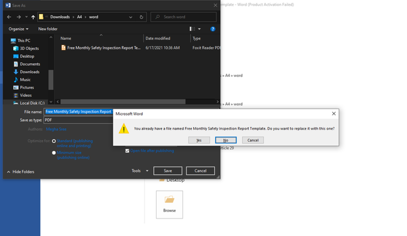Open Local Disk (C:) in navigation pane
Screen dimensions: 407x236
point(32,103)
